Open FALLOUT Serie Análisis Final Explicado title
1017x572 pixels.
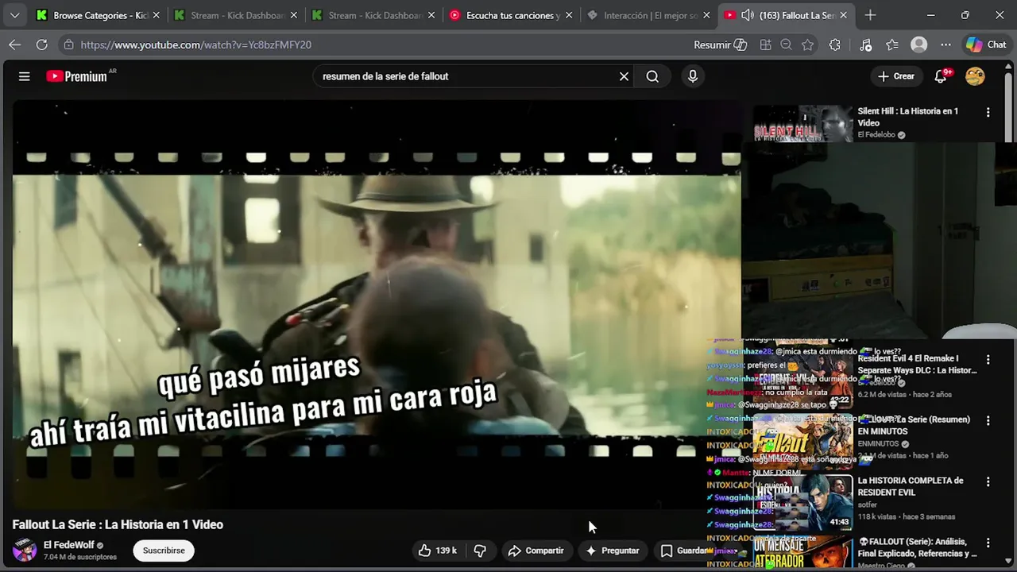tap(918, 547)
